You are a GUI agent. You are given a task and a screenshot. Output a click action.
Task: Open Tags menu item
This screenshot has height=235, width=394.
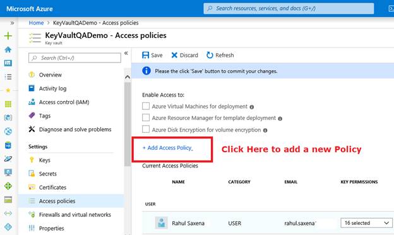pos(45,116)
